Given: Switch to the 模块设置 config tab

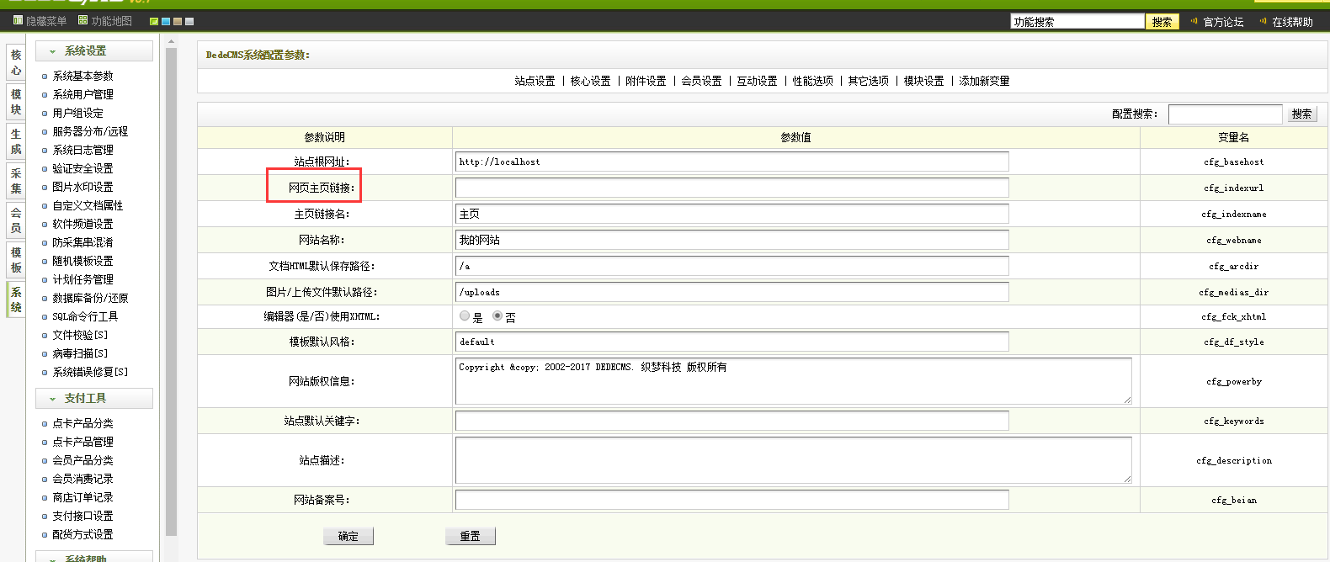Looking at the screenshot, I should (x=923, y=81).
